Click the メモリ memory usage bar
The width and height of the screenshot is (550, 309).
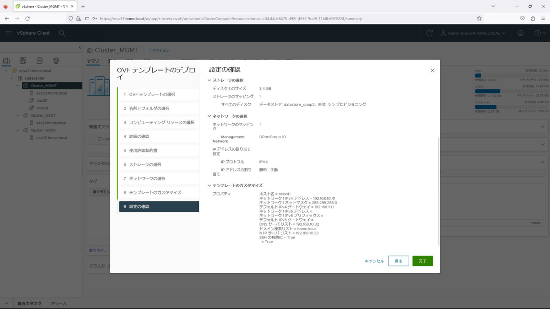(511, 91)
